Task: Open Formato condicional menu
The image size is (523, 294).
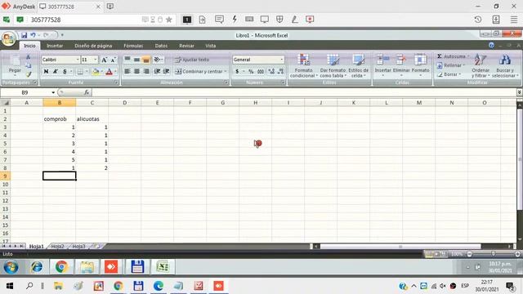Action: click(303, 65)
